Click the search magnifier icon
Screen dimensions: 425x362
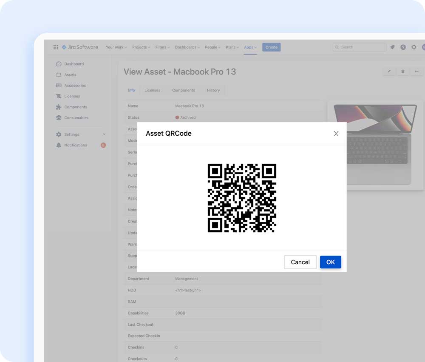click(337, 47)
